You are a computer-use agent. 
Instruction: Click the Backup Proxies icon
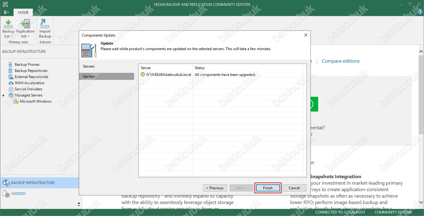[11, 65]
